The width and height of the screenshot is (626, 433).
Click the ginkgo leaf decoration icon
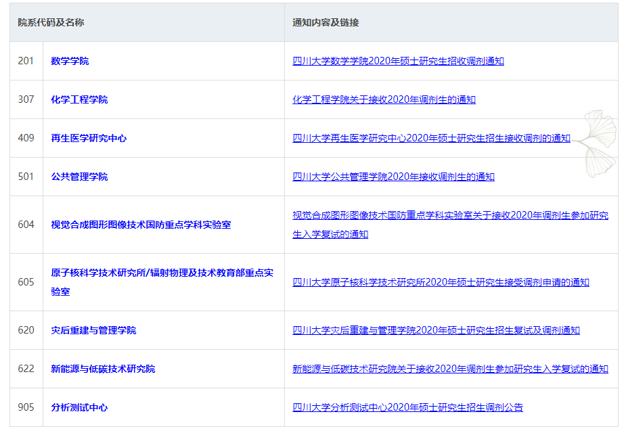point(598,143)
